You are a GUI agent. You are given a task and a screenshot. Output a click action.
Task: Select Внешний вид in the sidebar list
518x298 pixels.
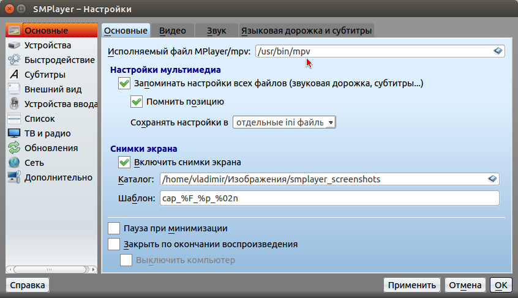pyautogui.click(x=51, y=89)
